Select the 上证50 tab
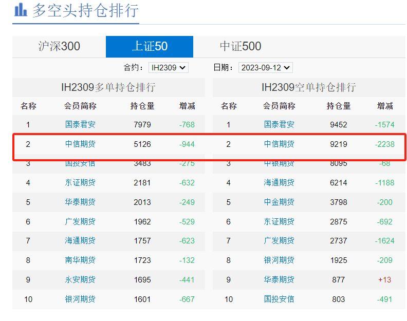This screenshot has height=321, width=407. coord(150,46)
